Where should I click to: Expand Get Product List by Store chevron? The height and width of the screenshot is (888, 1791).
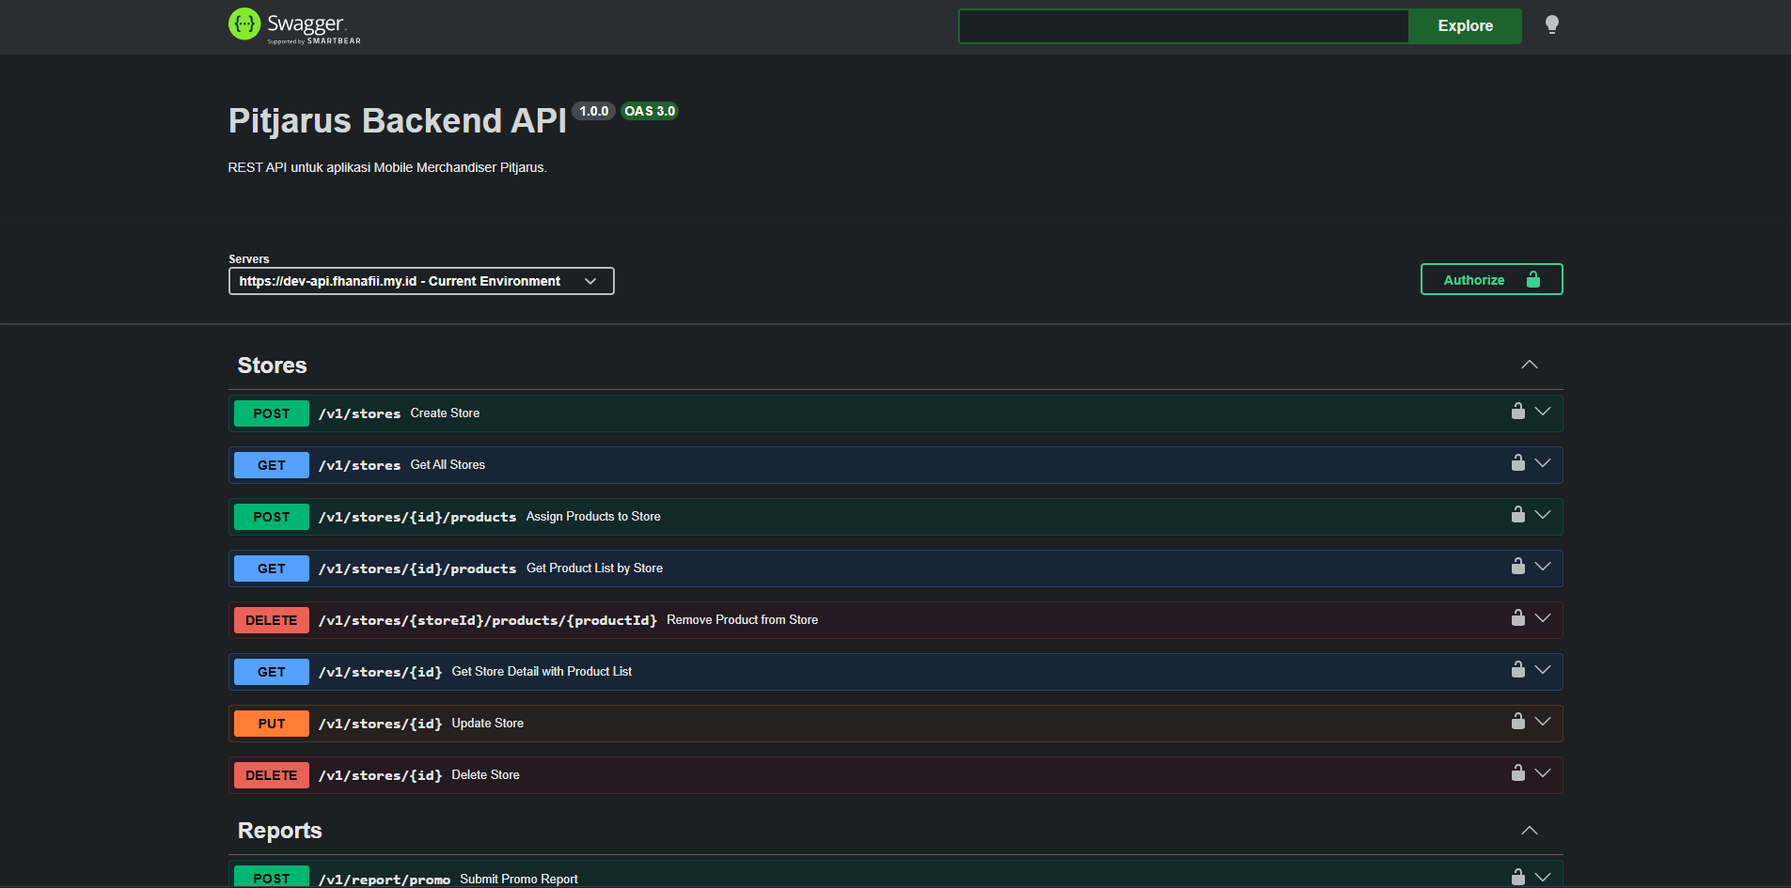pos(1543,567)
